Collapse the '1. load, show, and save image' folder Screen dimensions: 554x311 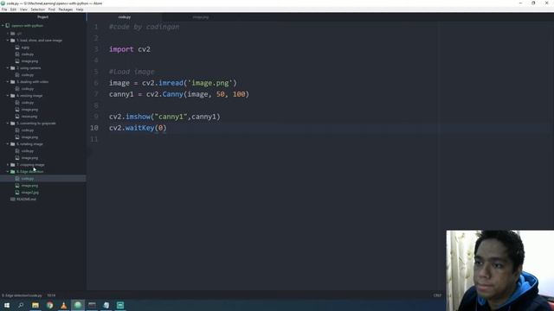click(8, 41)
